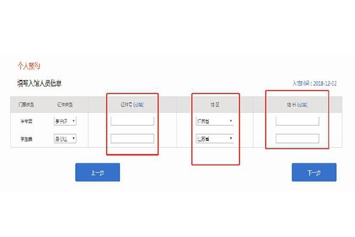355x237 pixels.
Task: Click the 填写入馆人员信息 section title
Action: coord(40,83)
